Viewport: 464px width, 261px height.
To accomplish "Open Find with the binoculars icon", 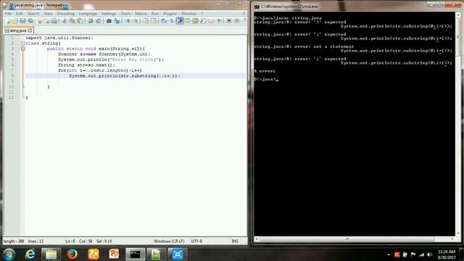I will (x=109, y=21).
